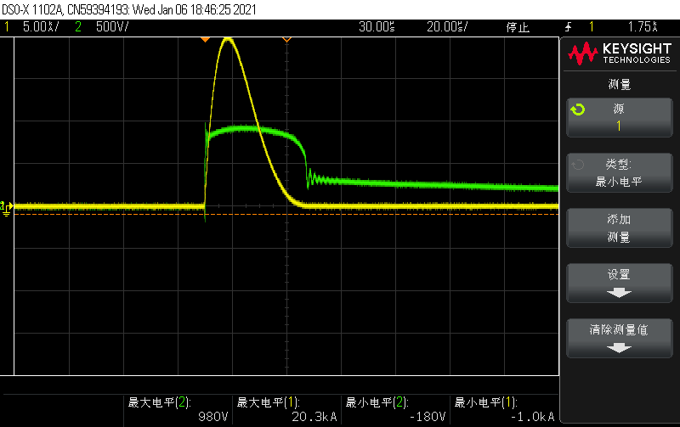Toggle the 停止 run status indicator

tap(518, 27)
